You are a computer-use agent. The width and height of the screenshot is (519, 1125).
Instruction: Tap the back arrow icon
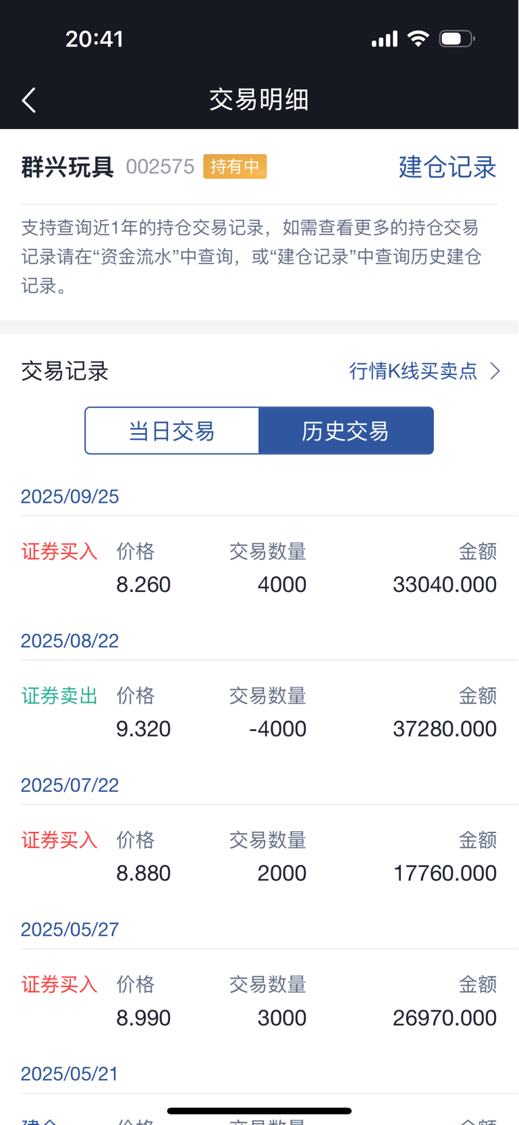click(x=29, y=100)
